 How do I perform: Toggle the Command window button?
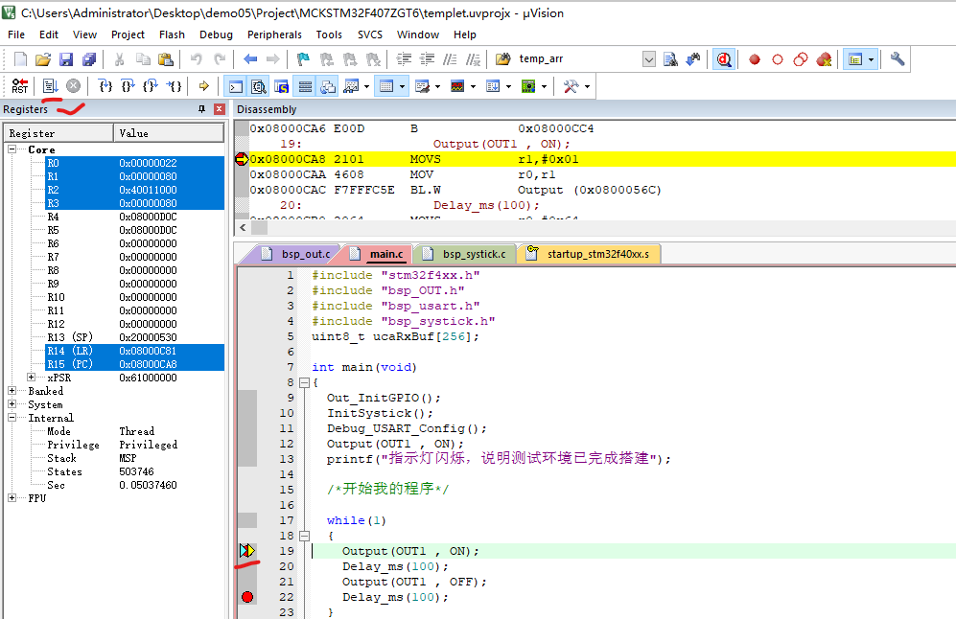[235, 86]
